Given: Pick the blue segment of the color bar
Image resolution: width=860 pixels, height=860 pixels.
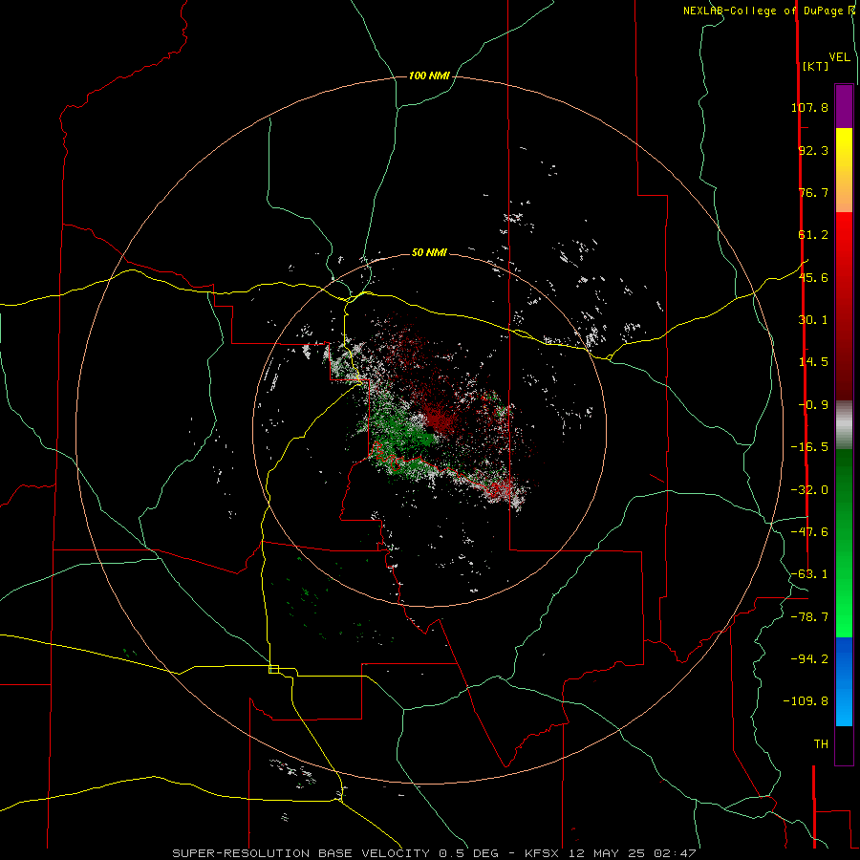Looking at the screenshot, I should [x=844, y=681].
